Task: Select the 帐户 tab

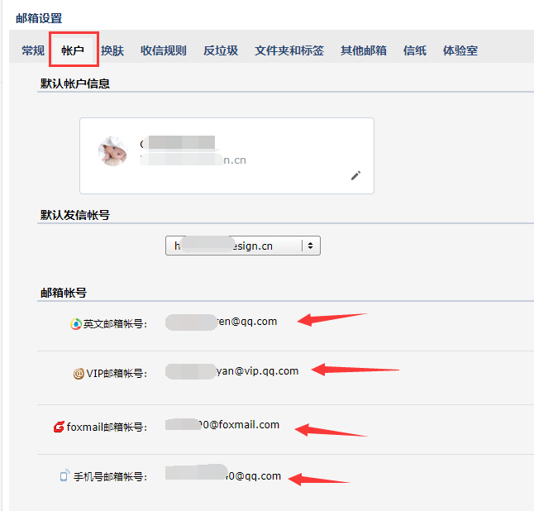Action: pos(73,50)
